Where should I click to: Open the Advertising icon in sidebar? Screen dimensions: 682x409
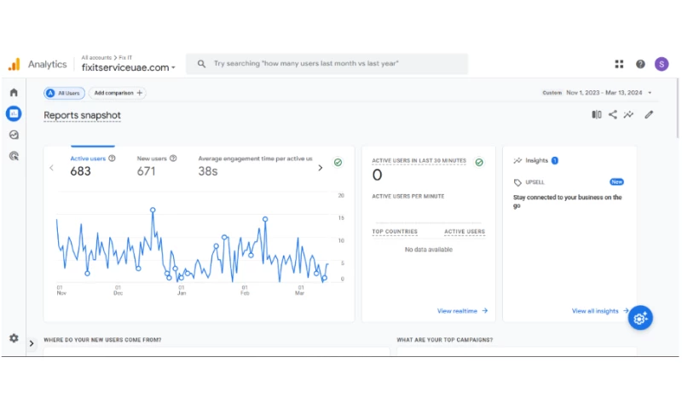click(14, 156)
